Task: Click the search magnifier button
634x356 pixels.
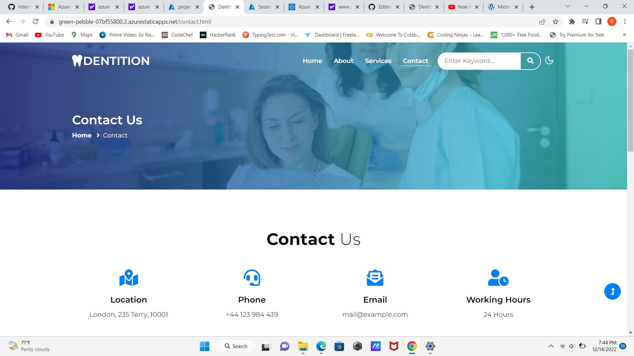Action: coord(530,61)
